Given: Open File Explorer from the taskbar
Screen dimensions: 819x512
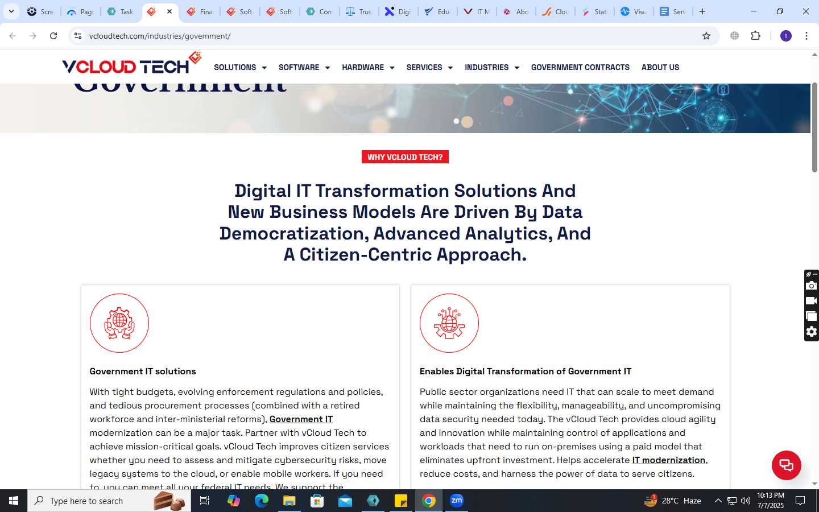Looking at the screenshot, I should coord(289,501).
